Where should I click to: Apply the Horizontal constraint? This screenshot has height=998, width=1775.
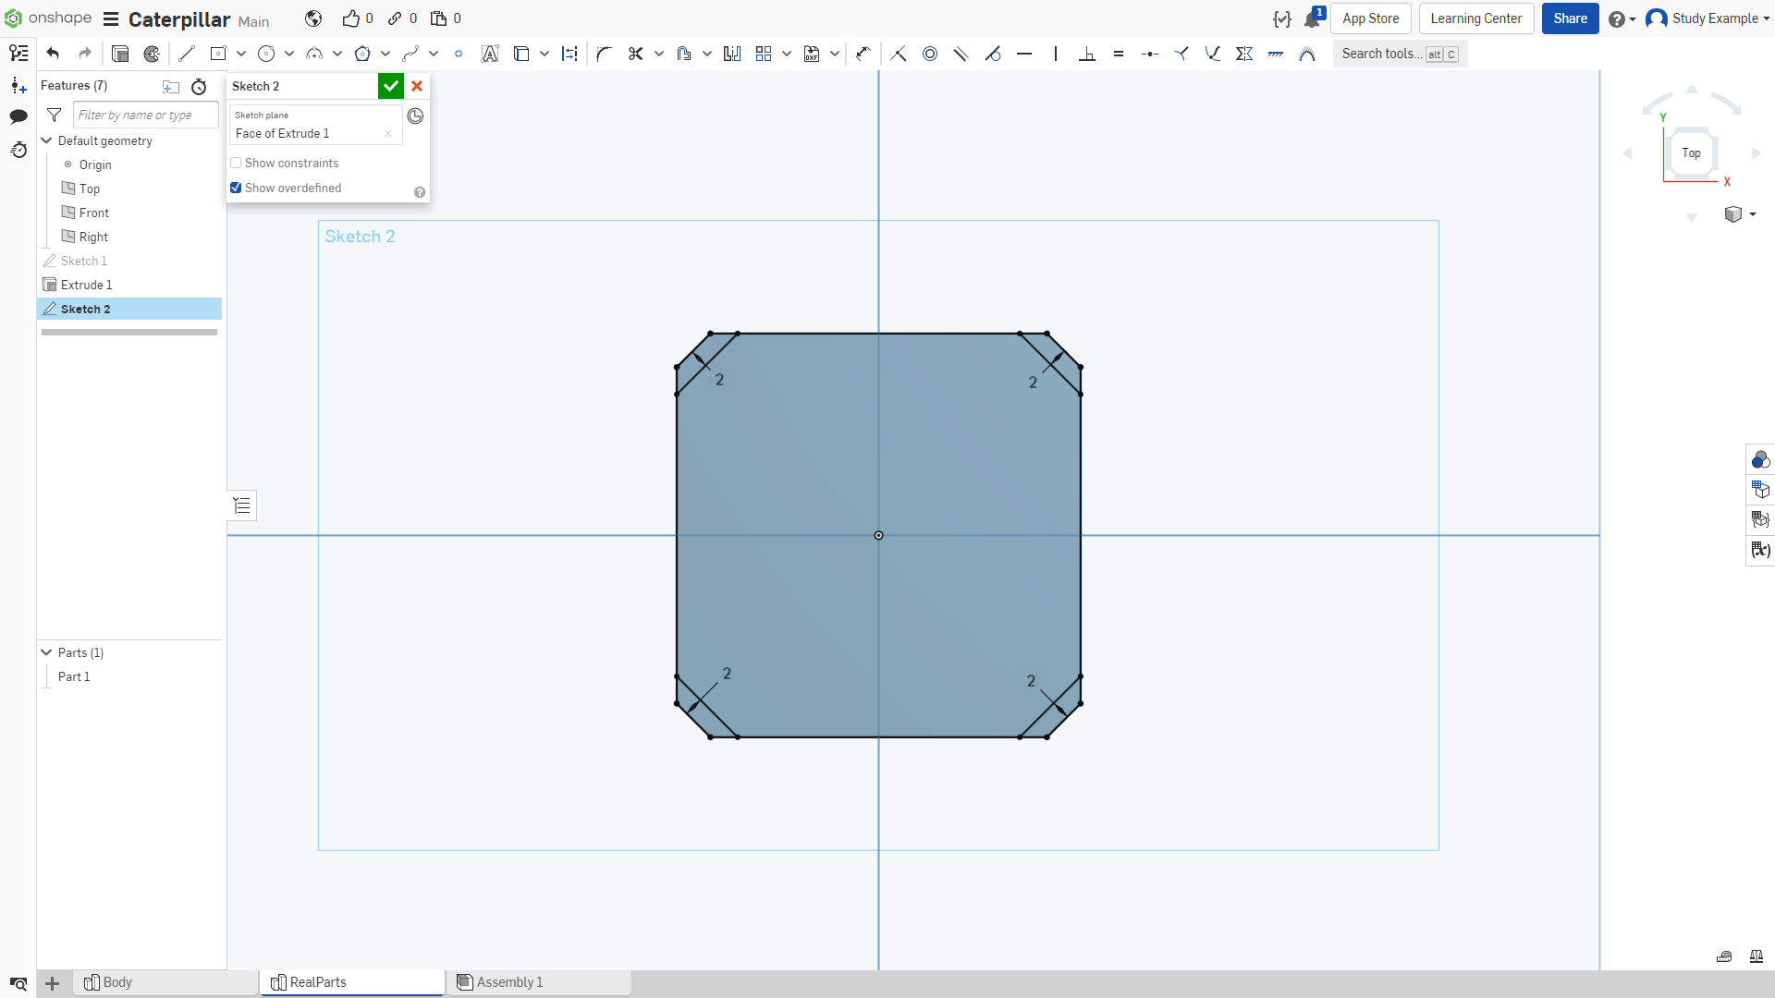[x=1024, y=54]
